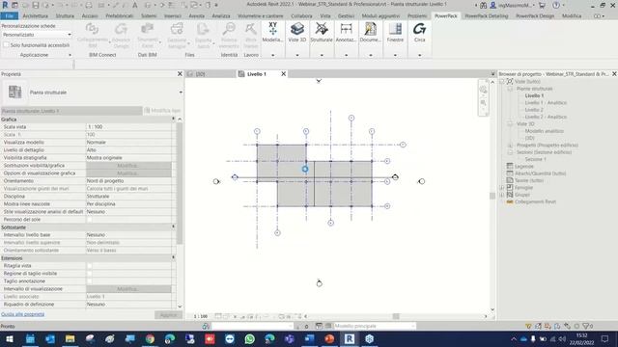Open the Struttura ribbon tab
This screenshot has width=618, height=347.
(x=65, y=16)
